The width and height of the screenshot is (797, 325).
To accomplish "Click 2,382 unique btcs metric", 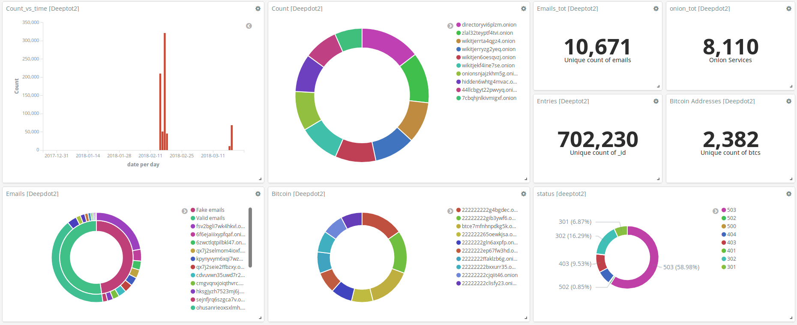I will (731, 139).
